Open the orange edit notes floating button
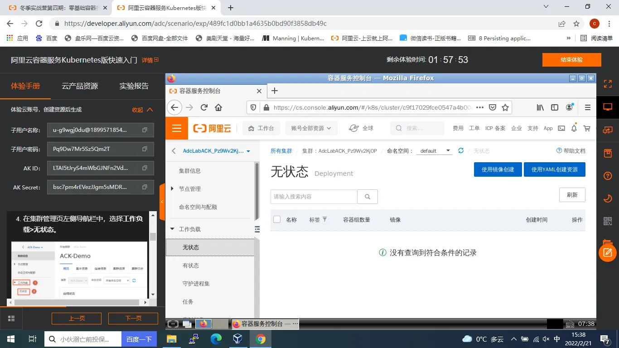Image resolution: width=619 pixels, height=348 pixels. tap(608, 252)
